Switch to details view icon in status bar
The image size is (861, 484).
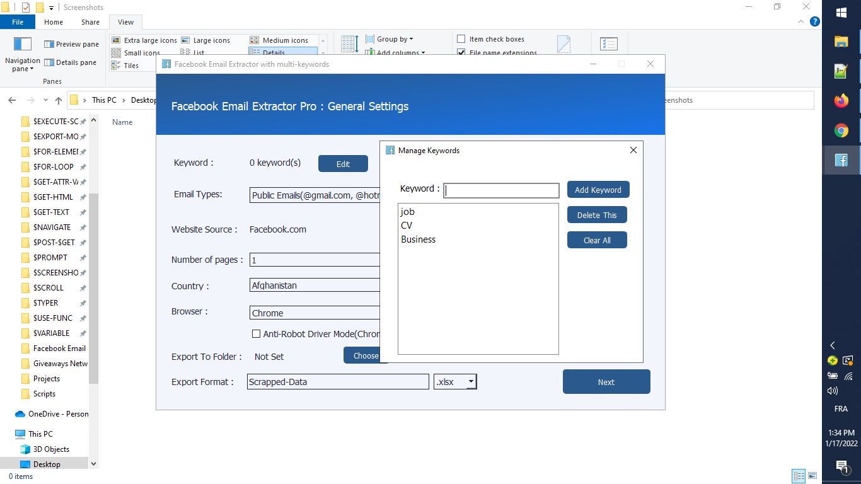point(799,476)
